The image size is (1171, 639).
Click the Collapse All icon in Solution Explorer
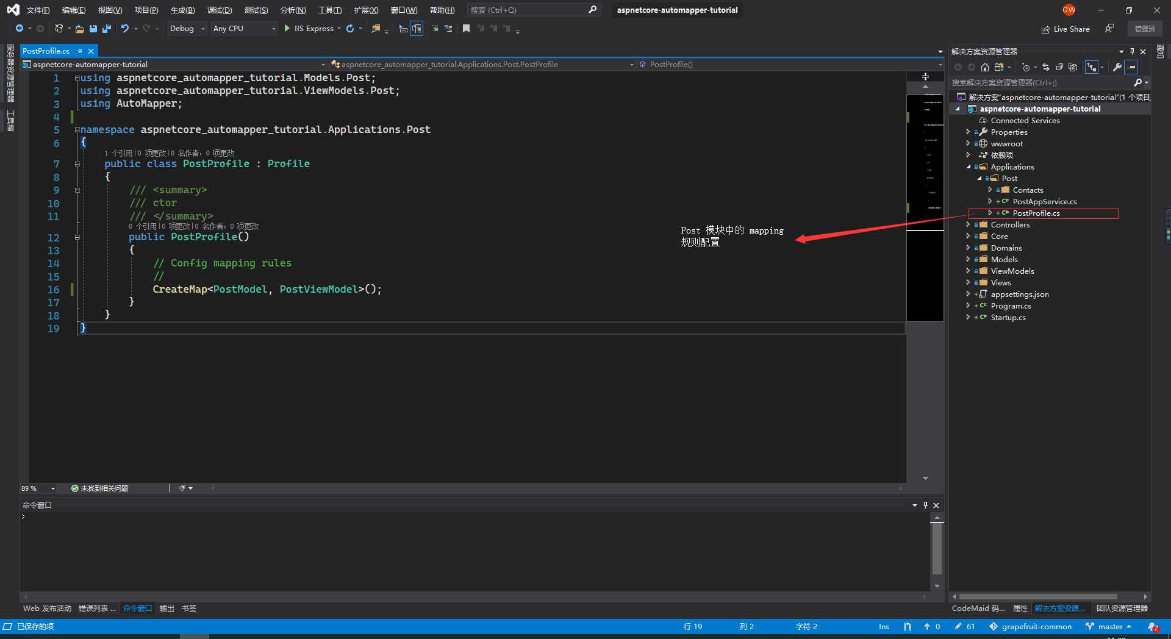click(1059, 67)
